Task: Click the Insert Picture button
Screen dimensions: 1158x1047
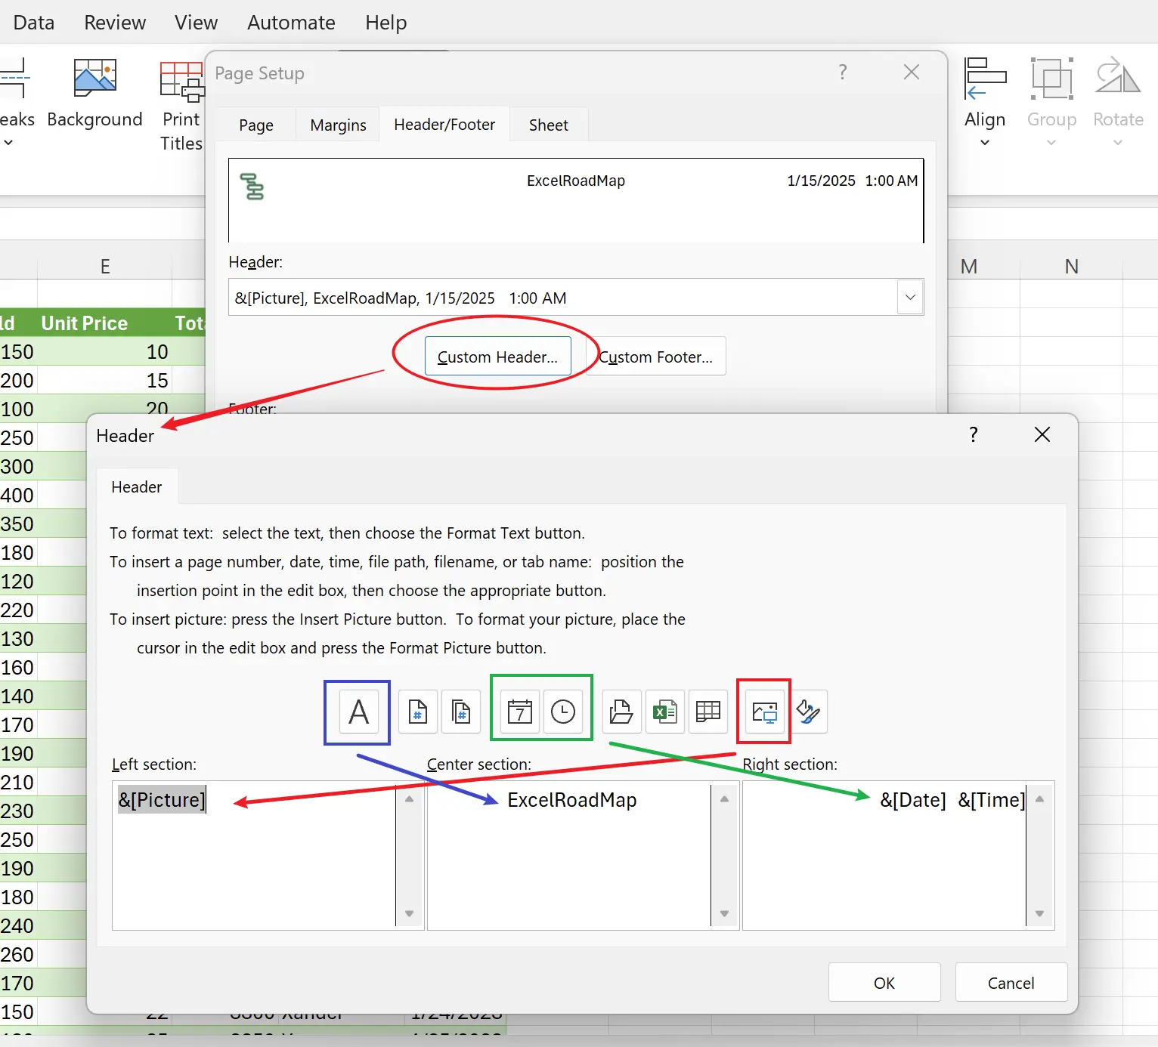Action: pos(763,711)
